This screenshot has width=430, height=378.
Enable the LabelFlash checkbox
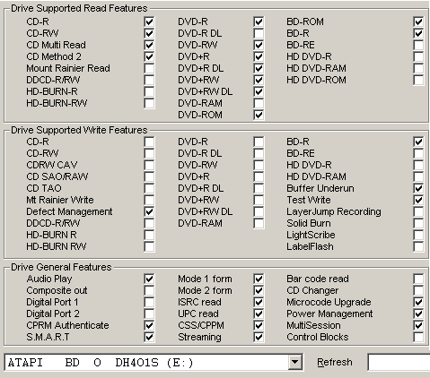pos(418,246)
